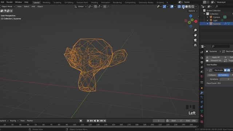Open the Material properties tab icon
This screenshot has width=233, height=131.
pos(202,116)
